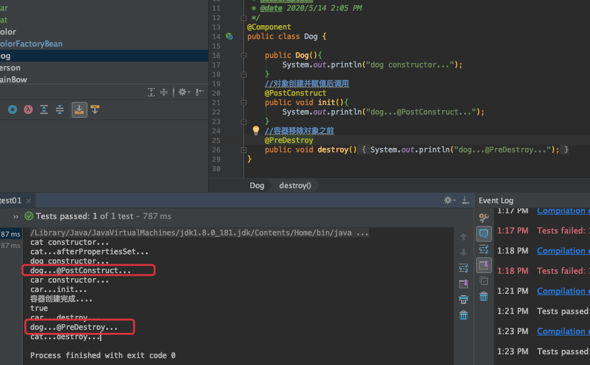Click Up the stack trace arrow

464,237
